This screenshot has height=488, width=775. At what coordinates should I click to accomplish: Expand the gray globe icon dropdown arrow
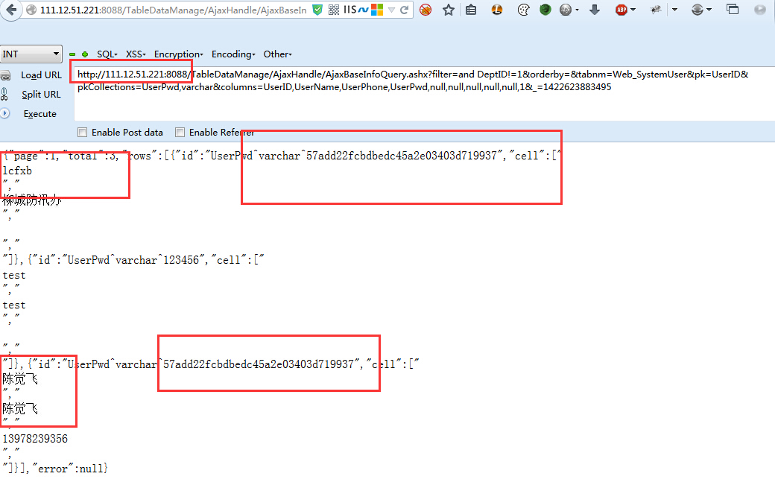pos(577,10)
